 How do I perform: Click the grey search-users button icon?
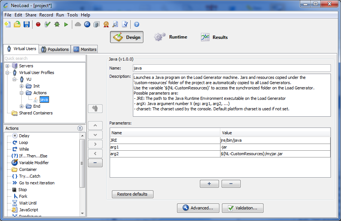coord(95,108)
